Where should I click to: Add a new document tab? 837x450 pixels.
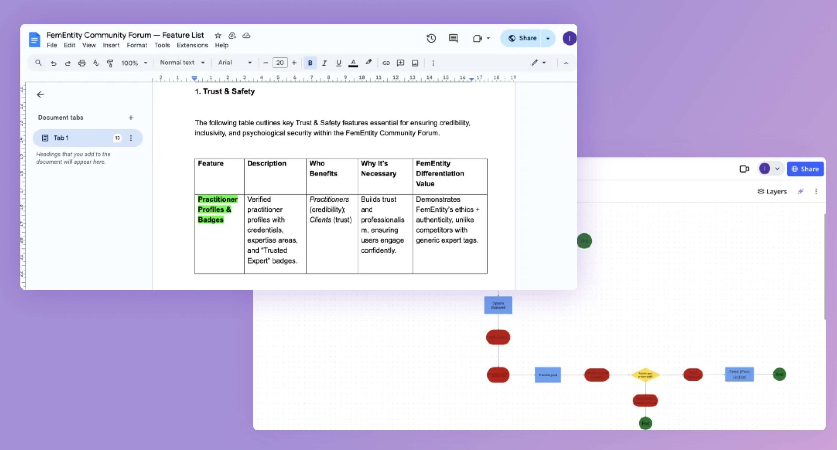pyautogui.click(x=131, y=117)
